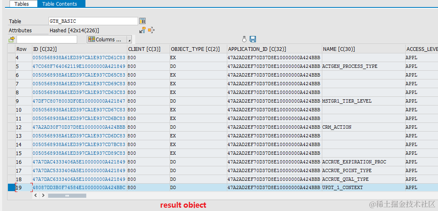The width and height of the screenshot is (438, 211).
Task: Click the ACCRUE_EXPIRATION_PROC name cell
Action: click(363, 162)
